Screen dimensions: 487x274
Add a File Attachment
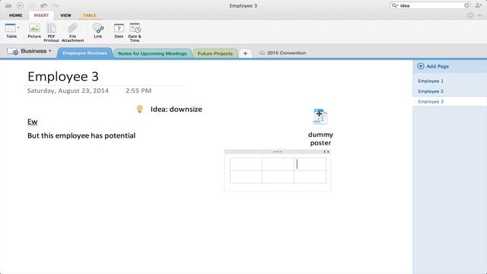coord(73,32)
